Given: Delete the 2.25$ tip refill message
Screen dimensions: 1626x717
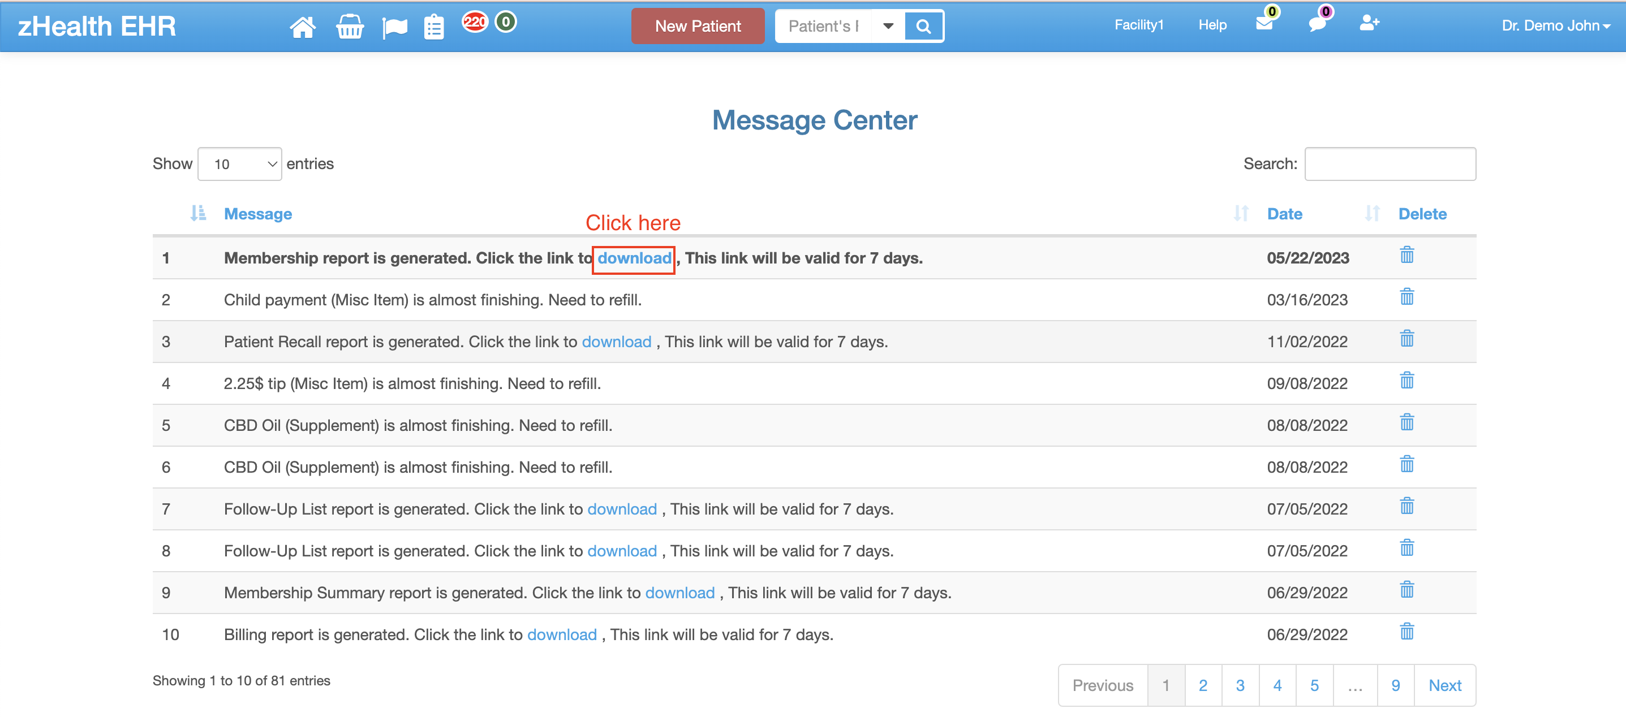Looking at the screenshot, I should [x=1406, y=380].
